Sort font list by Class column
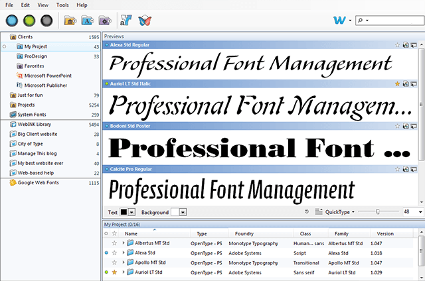425x281 pixels. tap(311, 234)
